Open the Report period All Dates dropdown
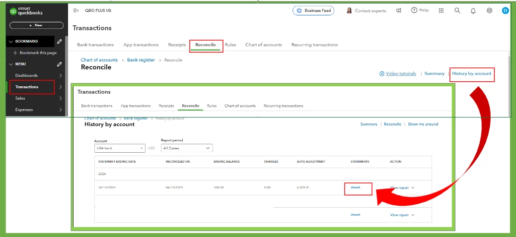Screen dimensions: 516x237 pos(187,148)
